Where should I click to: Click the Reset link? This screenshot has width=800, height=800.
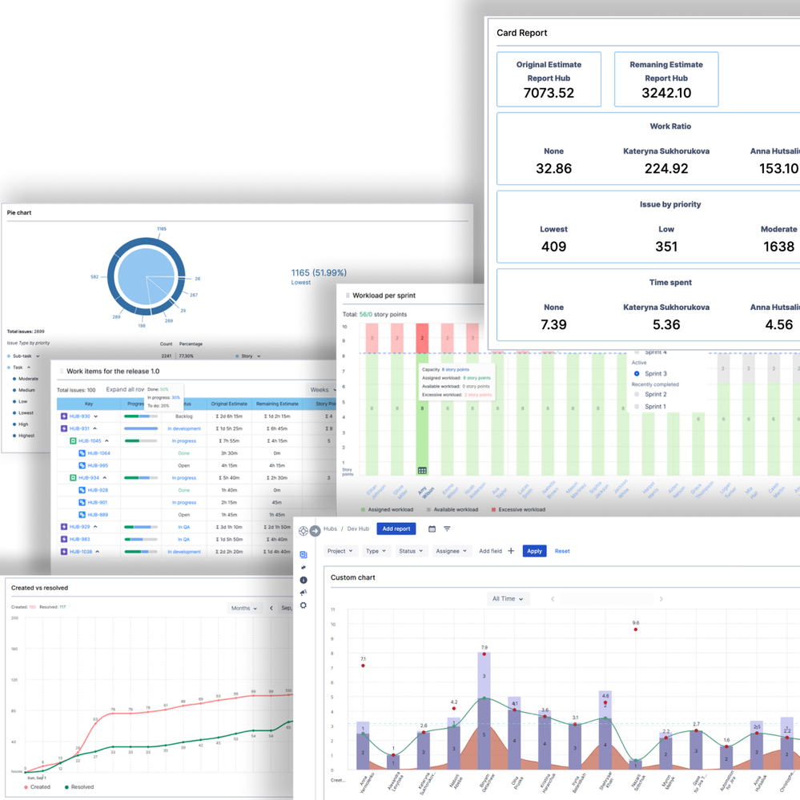(562, 551)
